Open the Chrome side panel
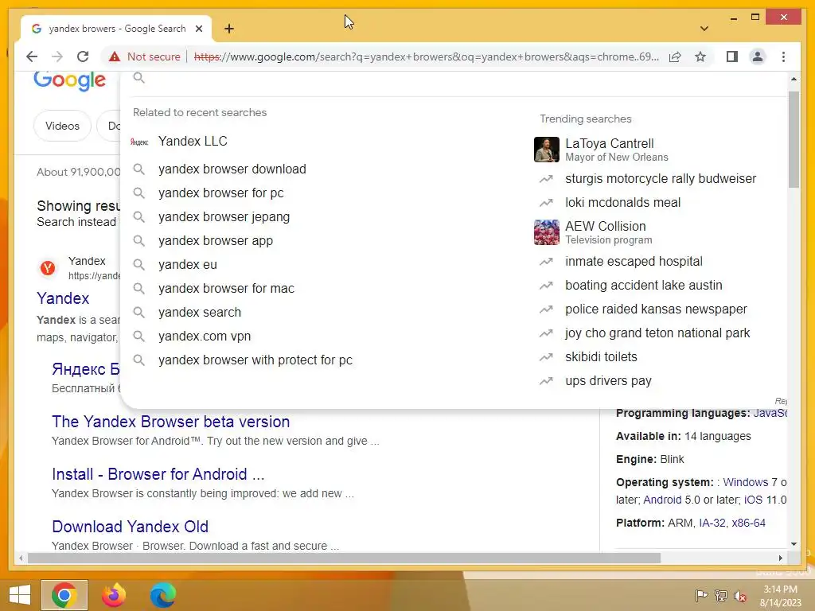The height and width of the screenshot is (611, 815). point(732,56)
